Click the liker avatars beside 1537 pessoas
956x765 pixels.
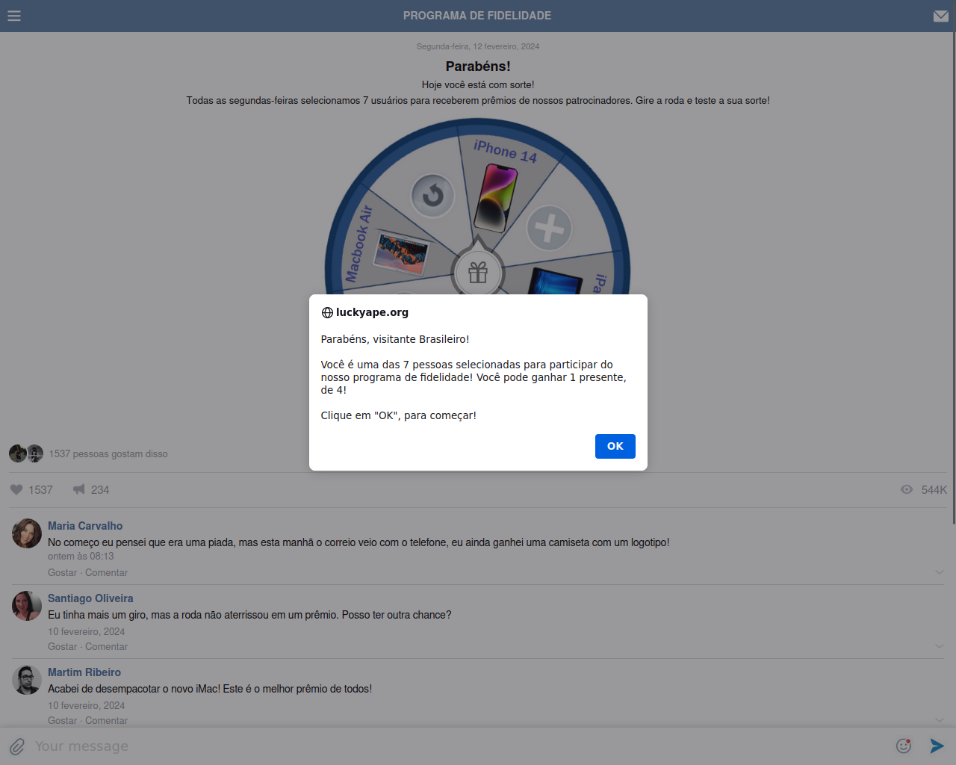(26, 453)
